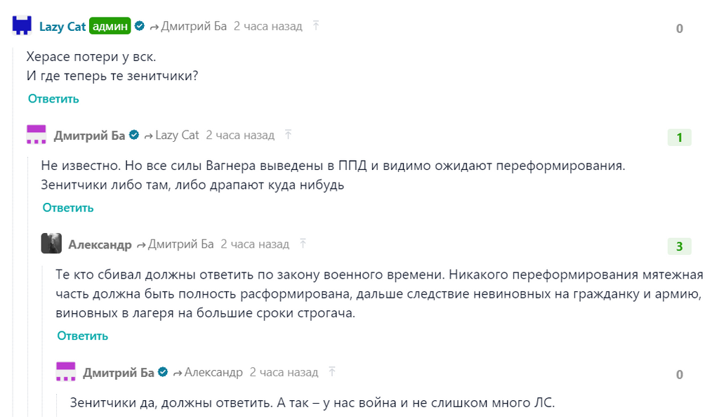Viewport: 719px width, 417px height.
Task: Click the verified badge beside Дмитрий Ба's name
Action: pyautogui.click(x=134, y=134)
